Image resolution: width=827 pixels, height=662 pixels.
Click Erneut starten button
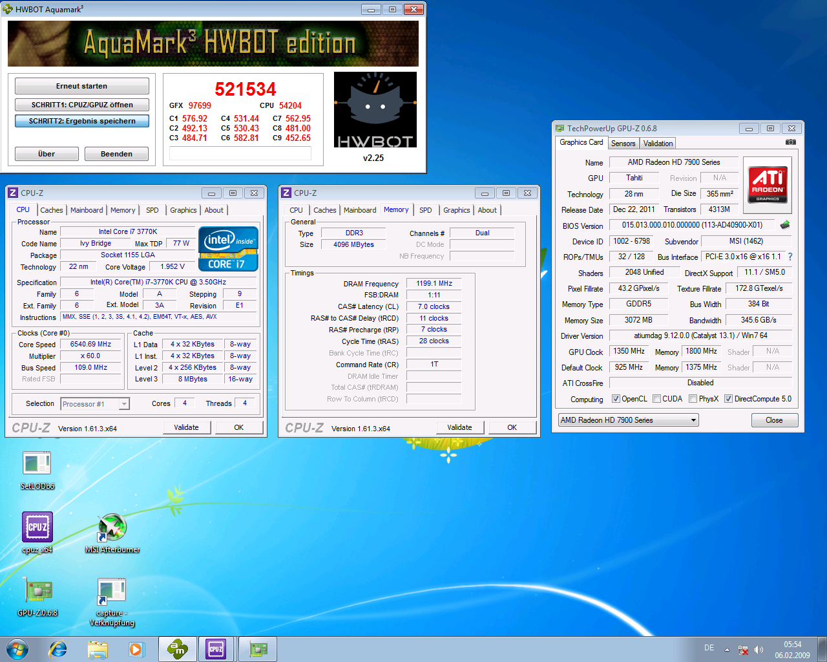pos(82,86)
